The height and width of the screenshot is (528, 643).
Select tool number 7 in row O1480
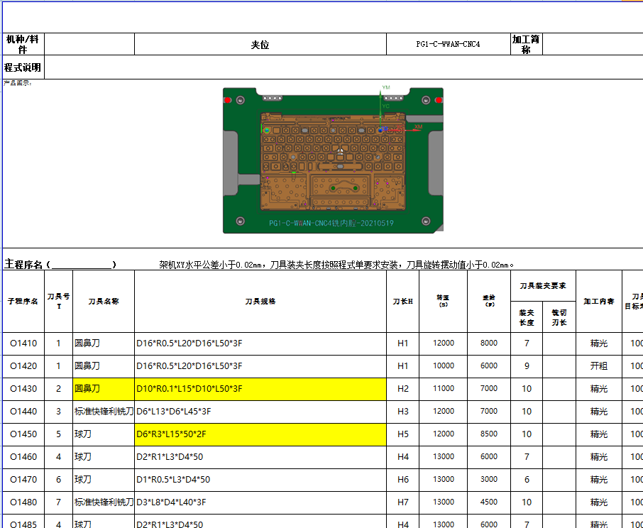click(x=58, y=502)
